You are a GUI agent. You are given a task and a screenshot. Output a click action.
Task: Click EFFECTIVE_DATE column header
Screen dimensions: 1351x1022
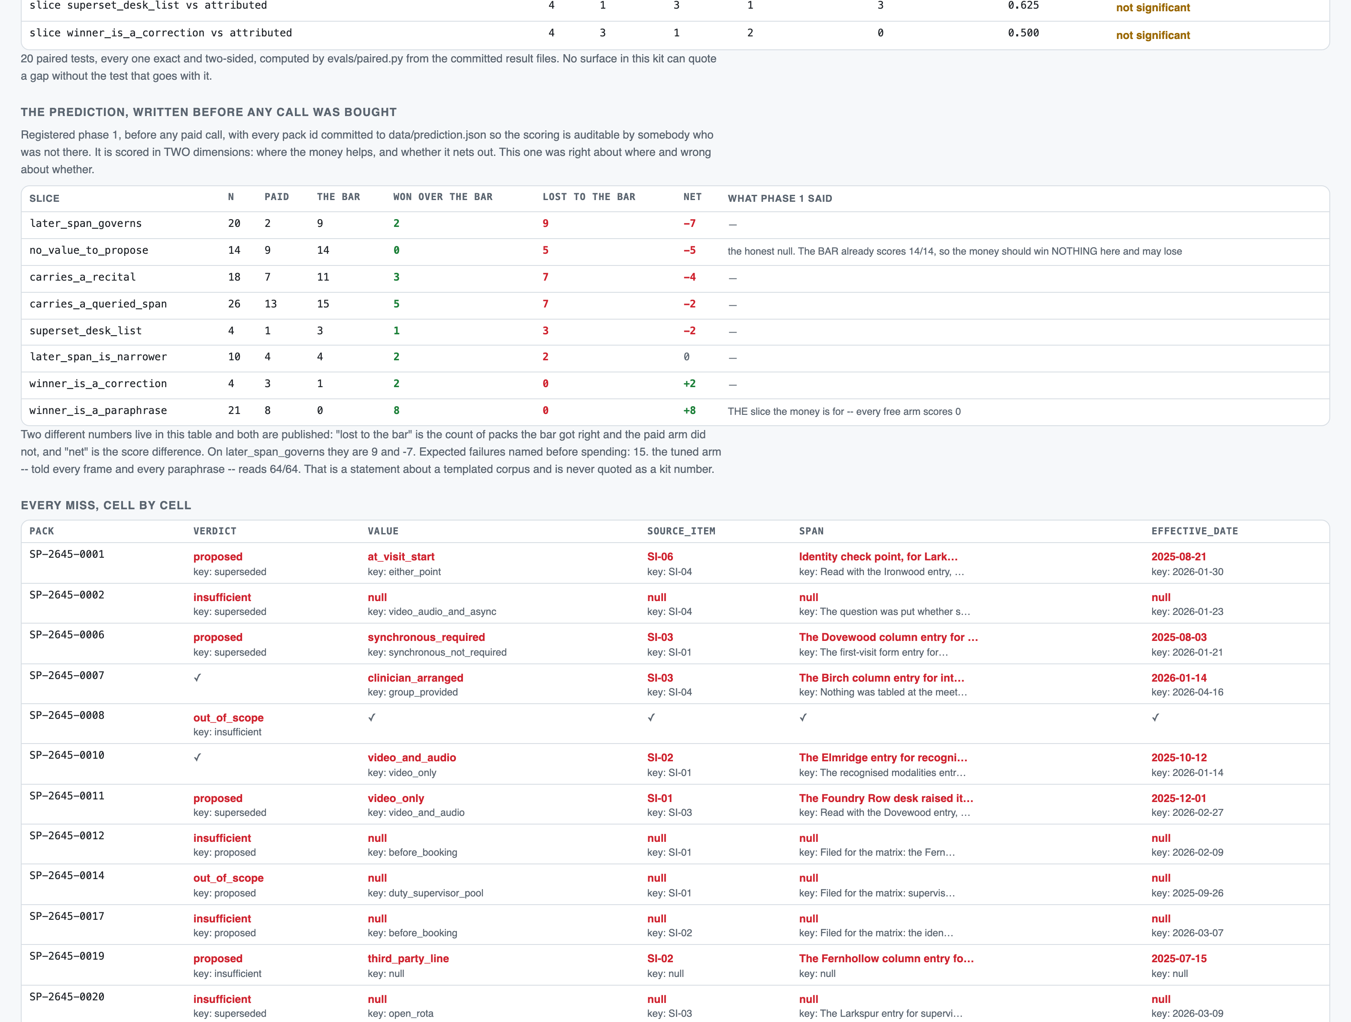1195,531
